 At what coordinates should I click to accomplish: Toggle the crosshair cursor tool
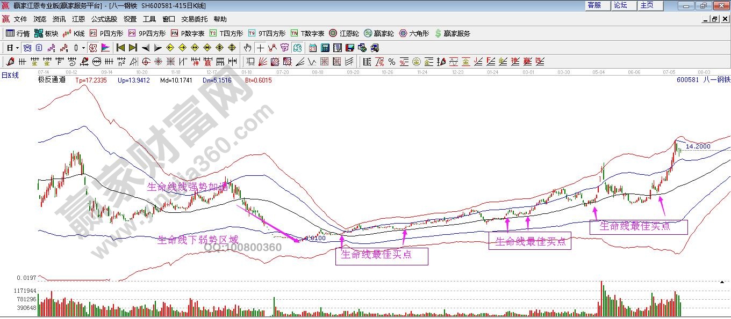[260, 48]
